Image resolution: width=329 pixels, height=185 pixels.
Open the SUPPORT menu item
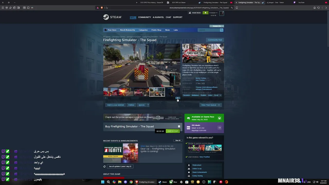[x=178, y=17]
